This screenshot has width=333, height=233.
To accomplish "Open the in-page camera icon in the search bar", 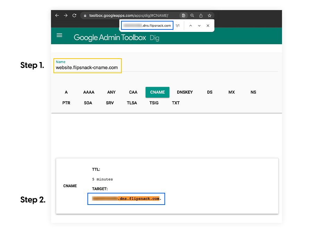I will 183,15.
